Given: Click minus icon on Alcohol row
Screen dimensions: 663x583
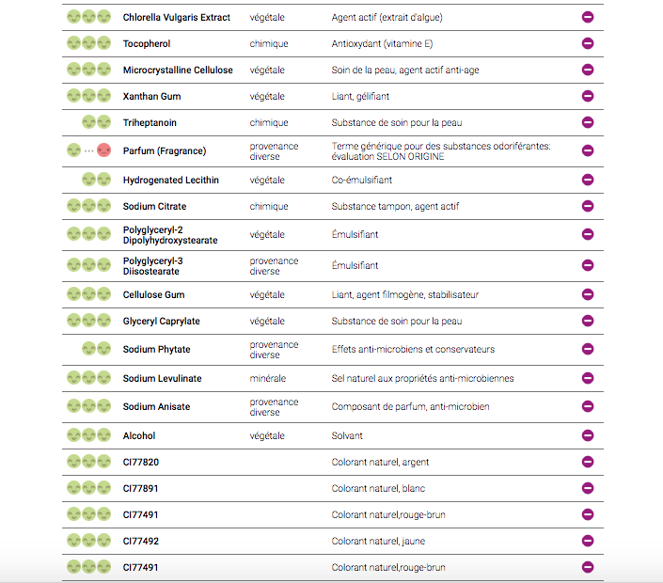Looking at the screenshot, I should point(588,435).
